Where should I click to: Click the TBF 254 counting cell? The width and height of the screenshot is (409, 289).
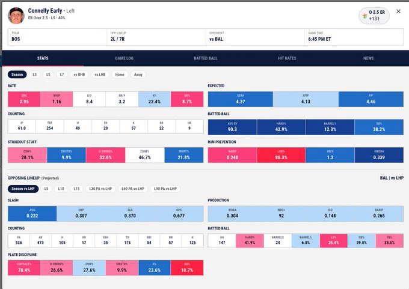pyautogui.click(x=50, y=126)
